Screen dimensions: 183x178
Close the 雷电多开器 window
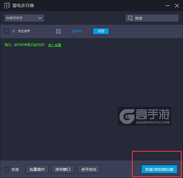click(177, 6)
